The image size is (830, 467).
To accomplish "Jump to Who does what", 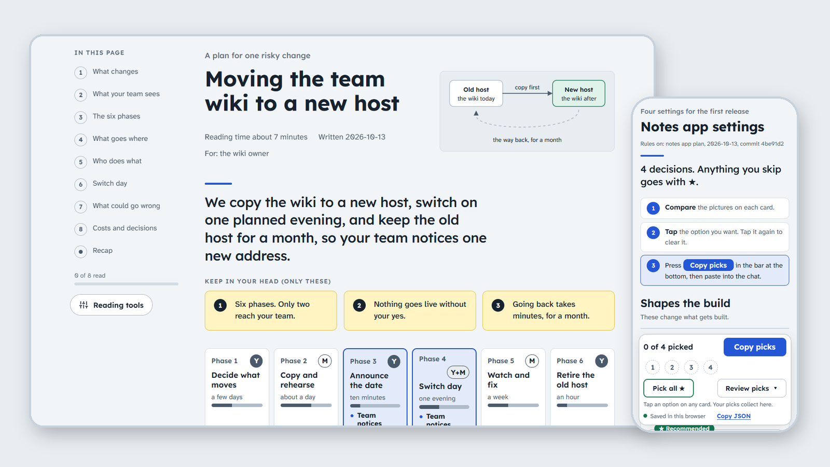I will [117, 161].
